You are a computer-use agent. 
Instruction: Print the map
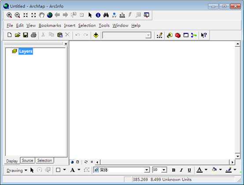coord(33,35)
